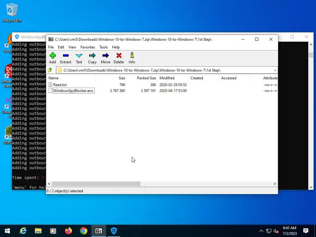
Task: Sort by Modified column header
Action: pyautogui.click(x=173, y=78)
